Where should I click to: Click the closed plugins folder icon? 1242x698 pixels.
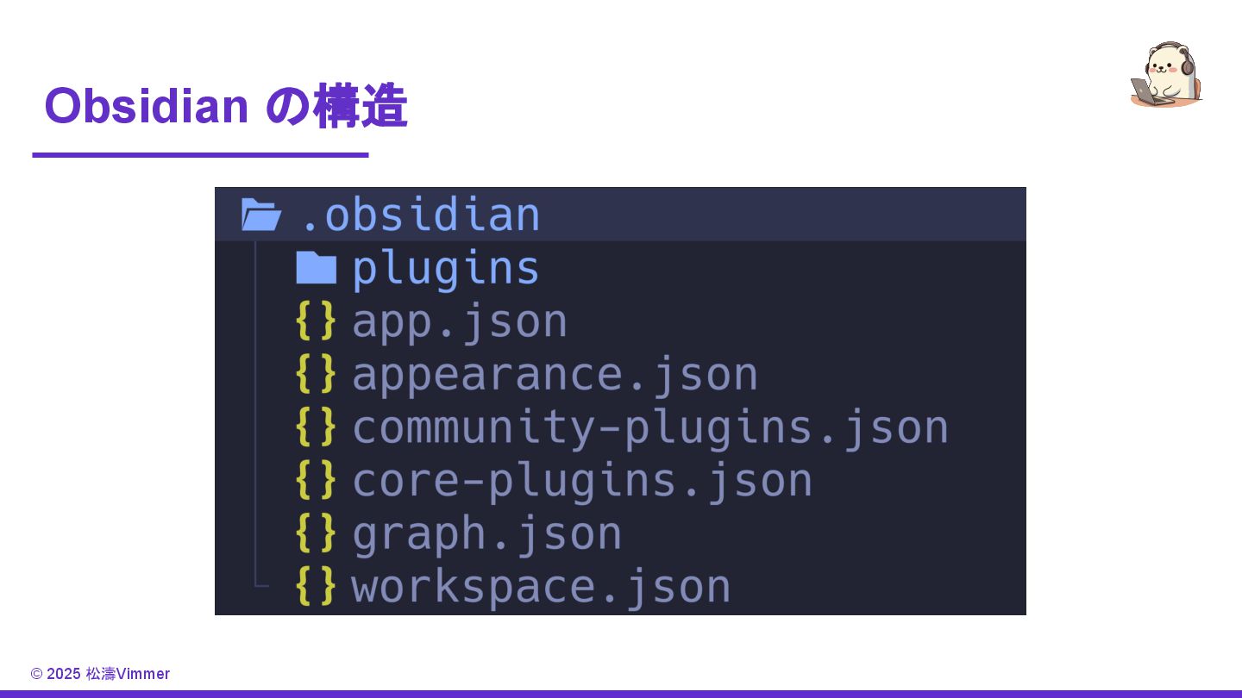316,268
